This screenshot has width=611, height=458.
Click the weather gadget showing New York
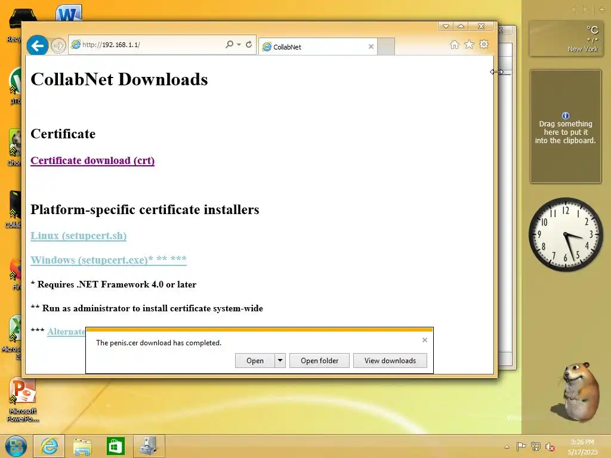(x=565, y=38)
